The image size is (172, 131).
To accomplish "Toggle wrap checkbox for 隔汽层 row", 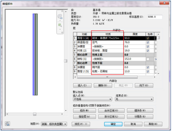I will coord(148,67).
